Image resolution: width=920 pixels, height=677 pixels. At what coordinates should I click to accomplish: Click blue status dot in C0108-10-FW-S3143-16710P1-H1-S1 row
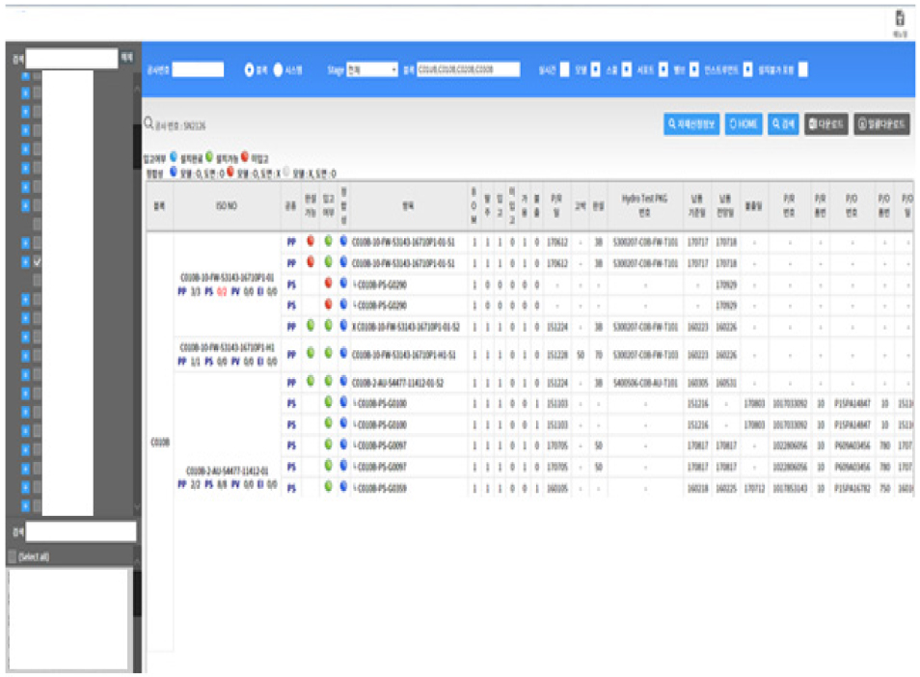pos(344,353)
